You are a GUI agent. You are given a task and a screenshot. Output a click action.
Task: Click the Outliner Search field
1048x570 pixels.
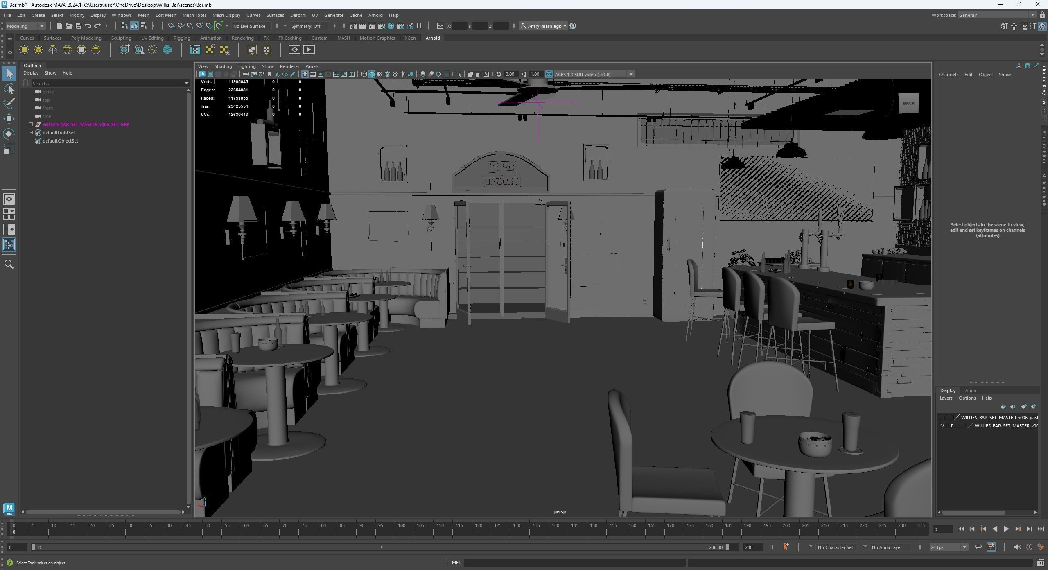pos(107,84)
